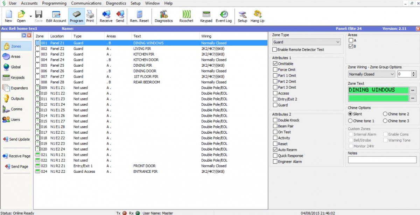Open the Programming menu
The height and width of the screenshot is (215, 420).
(x=54, y=3)
